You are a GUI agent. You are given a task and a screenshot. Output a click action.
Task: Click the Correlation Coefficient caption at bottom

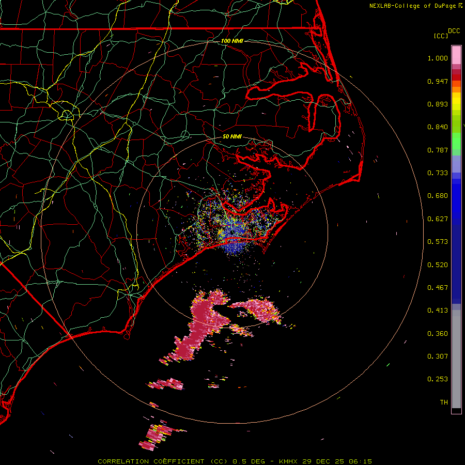click(x=235, y=461)
